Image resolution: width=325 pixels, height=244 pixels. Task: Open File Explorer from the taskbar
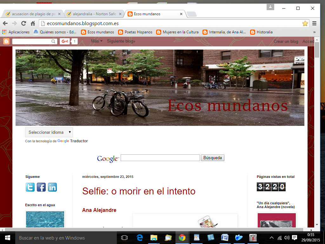click(x=154, y=238)
